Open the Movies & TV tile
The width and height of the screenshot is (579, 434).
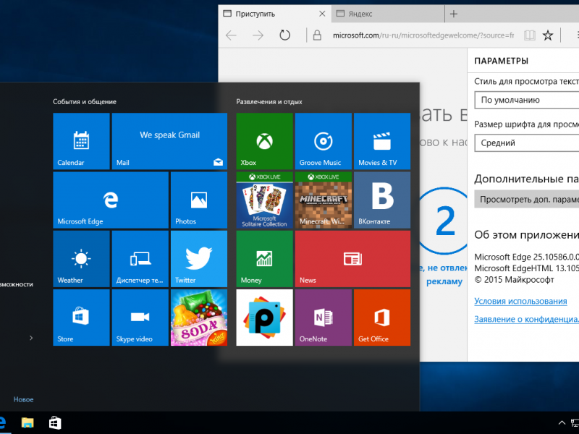pyautogui.click(x=382, y=141)
